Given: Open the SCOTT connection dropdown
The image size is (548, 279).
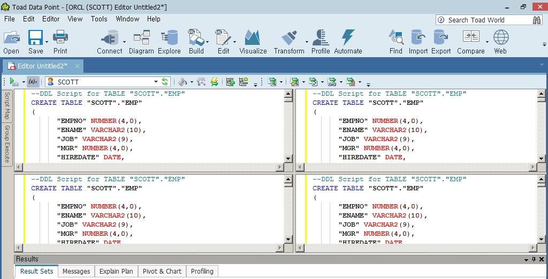Looking at the screenshot, I should click(x=156, y=82).
